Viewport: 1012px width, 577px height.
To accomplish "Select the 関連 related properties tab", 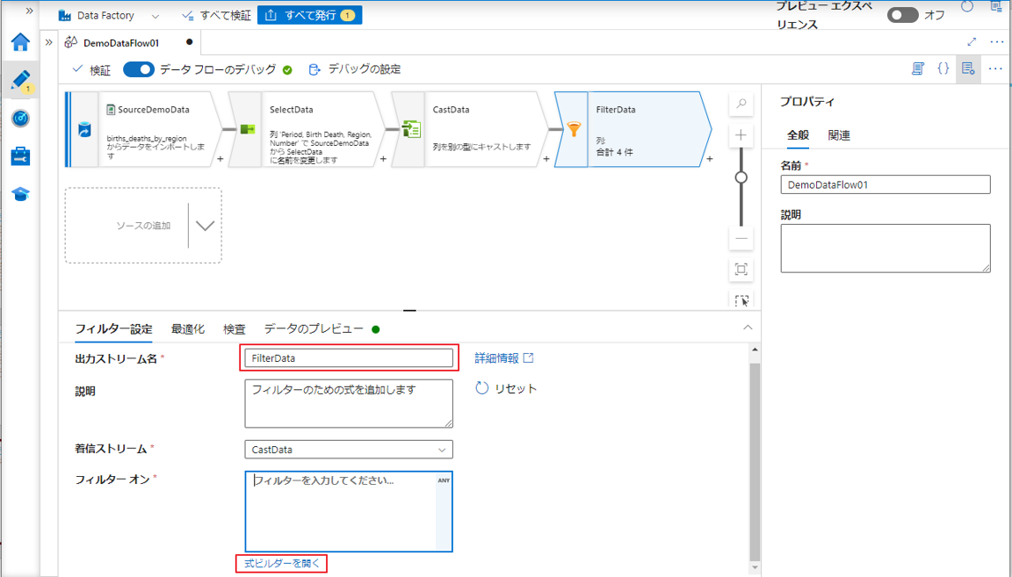I will [x=839, y=135].
